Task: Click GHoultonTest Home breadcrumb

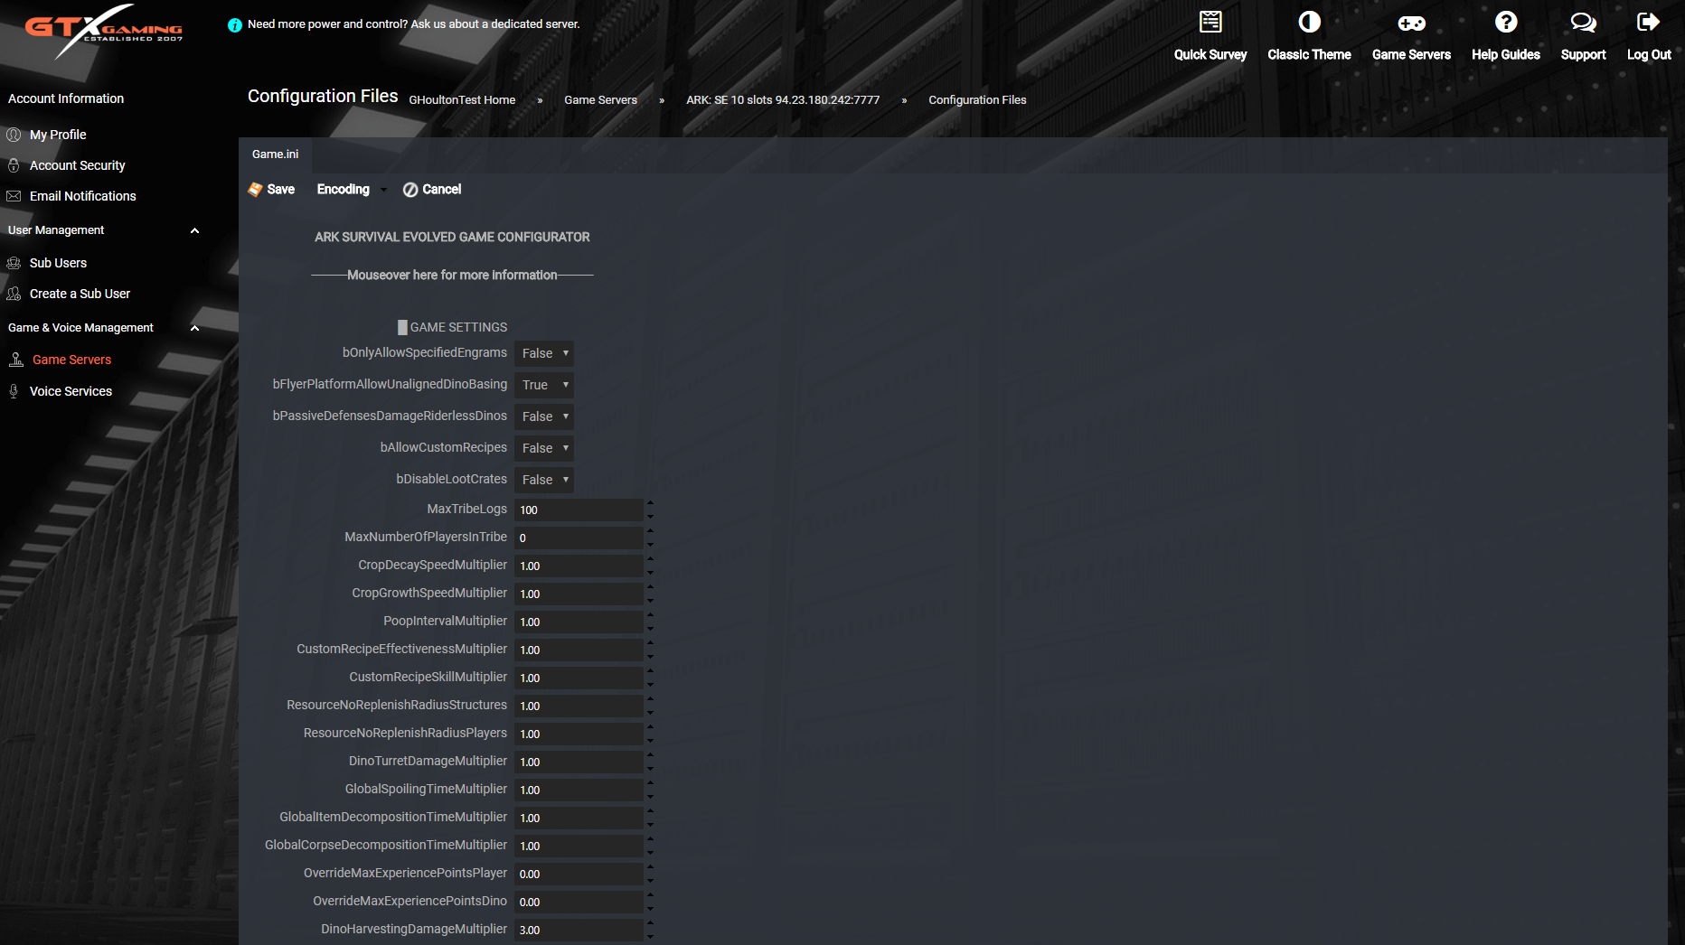Action: click(x=462, y=100)
